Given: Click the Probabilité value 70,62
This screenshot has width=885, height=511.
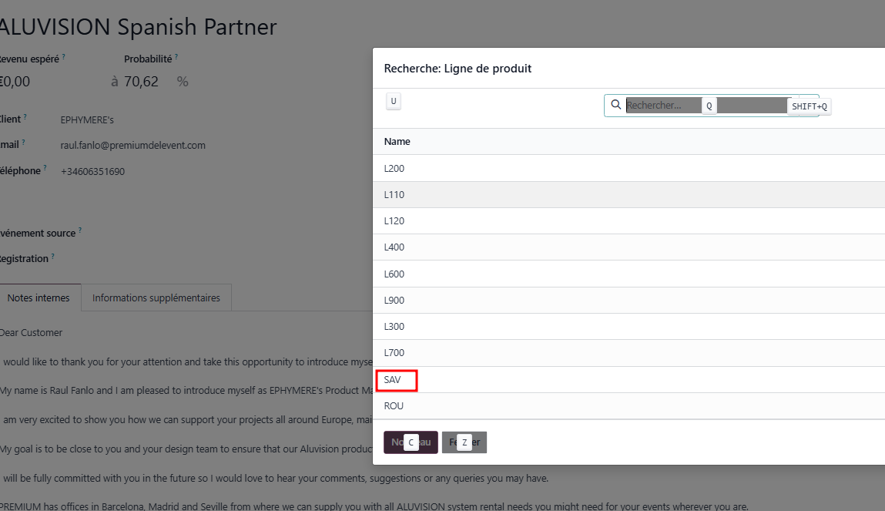Looking at the screenshot, I should [141, 82].
